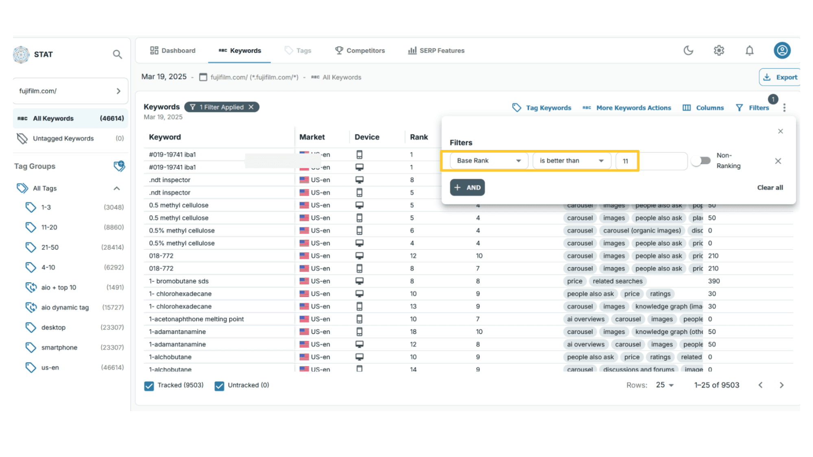Image resolution: width=813 pixels, height=457 pixels.
Task: Open user account avatar icon
Action: click(782, 50)
